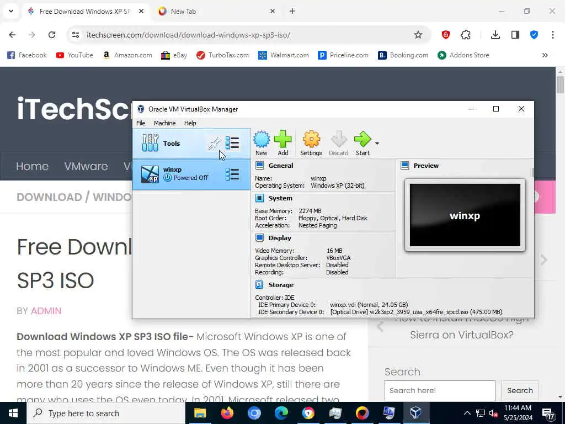Bookmark this page with the star
Viewport: 565px width, 424px height.
click(x=418, y=35)
